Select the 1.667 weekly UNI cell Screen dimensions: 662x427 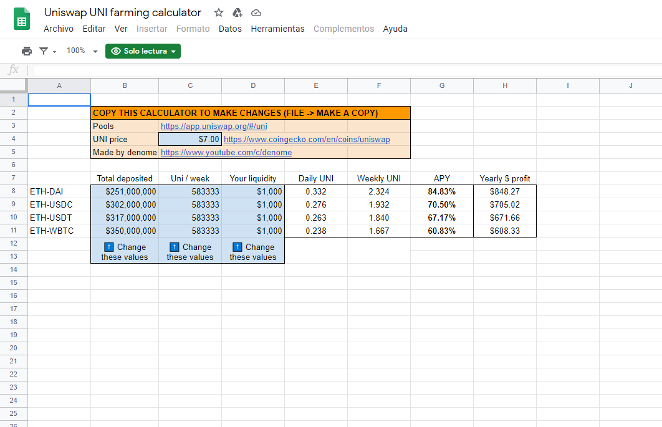click(379, 231)
